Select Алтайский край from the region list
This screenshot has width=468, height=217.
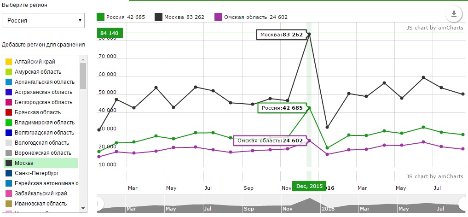(35, 62)
